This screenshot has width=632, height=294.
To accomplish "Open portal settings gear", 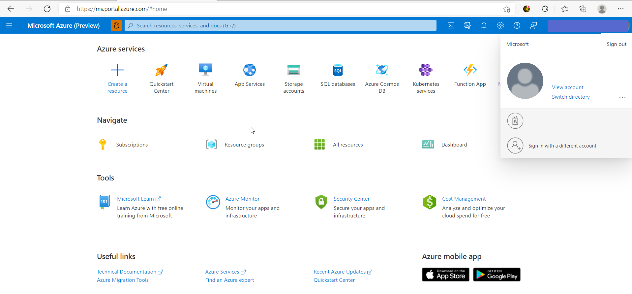I will pos(500,25).
